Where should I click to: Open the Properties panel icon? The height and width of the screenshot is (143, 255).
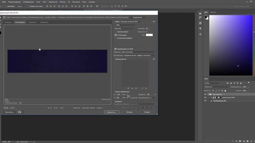[200, 23]
